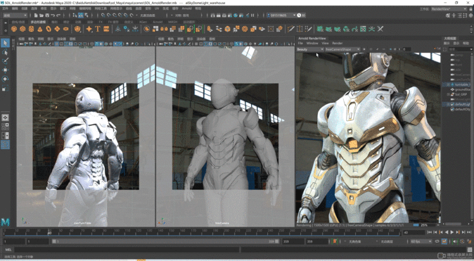The width and height of the screenshot is (474, 261).
Task: Activate the Move tool in the toolbox
Action: pyautogui.click(x=5, y=70)
